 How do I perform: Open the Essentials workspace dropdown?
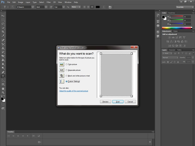pos(185,7)
